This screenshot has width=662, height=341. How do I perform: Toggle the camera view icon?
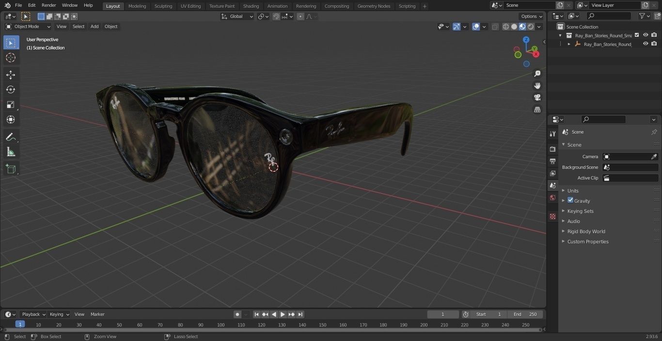[x=537, y=98]
